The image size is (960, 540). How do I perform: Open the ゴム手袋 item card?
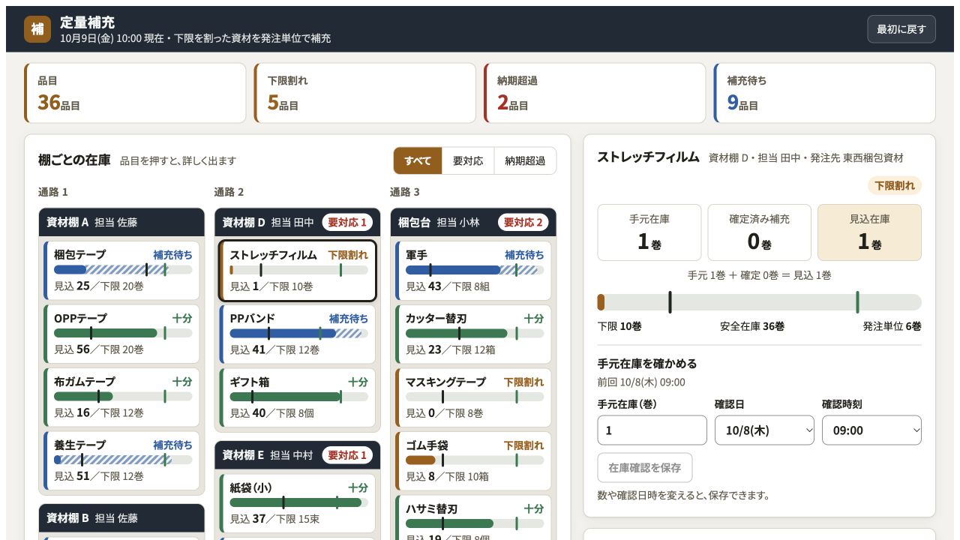(x=473, y=460)
